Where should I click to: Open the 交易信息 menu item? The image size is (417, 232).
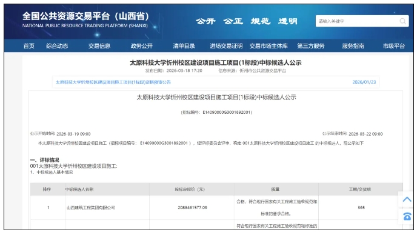(x=99, y=46)
